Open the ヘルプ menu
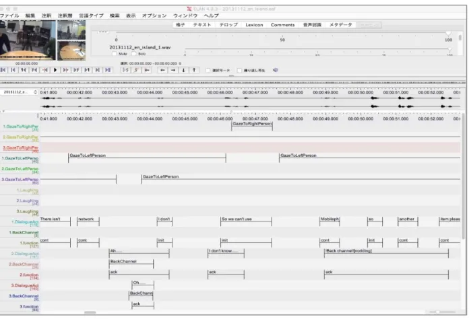Viewport: 469px width, 319px height. 211,15
